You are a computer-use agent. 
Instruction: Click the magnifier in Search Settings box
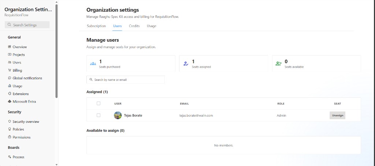(9, 25)
